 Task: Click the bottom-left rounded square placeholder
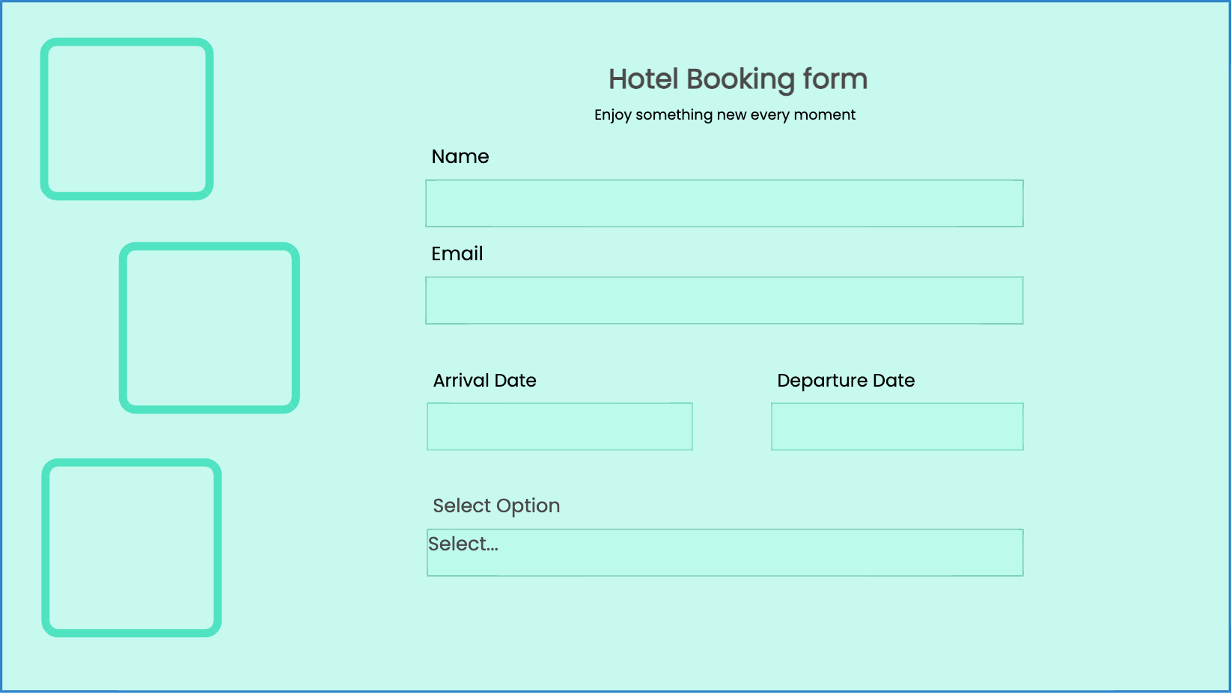[132, 547]
